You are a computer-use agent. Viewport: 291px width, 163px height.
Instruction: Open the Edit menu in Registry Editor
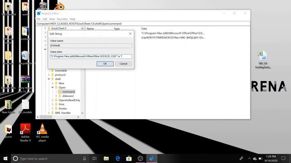pyautogui.click(x=45, y=19)
